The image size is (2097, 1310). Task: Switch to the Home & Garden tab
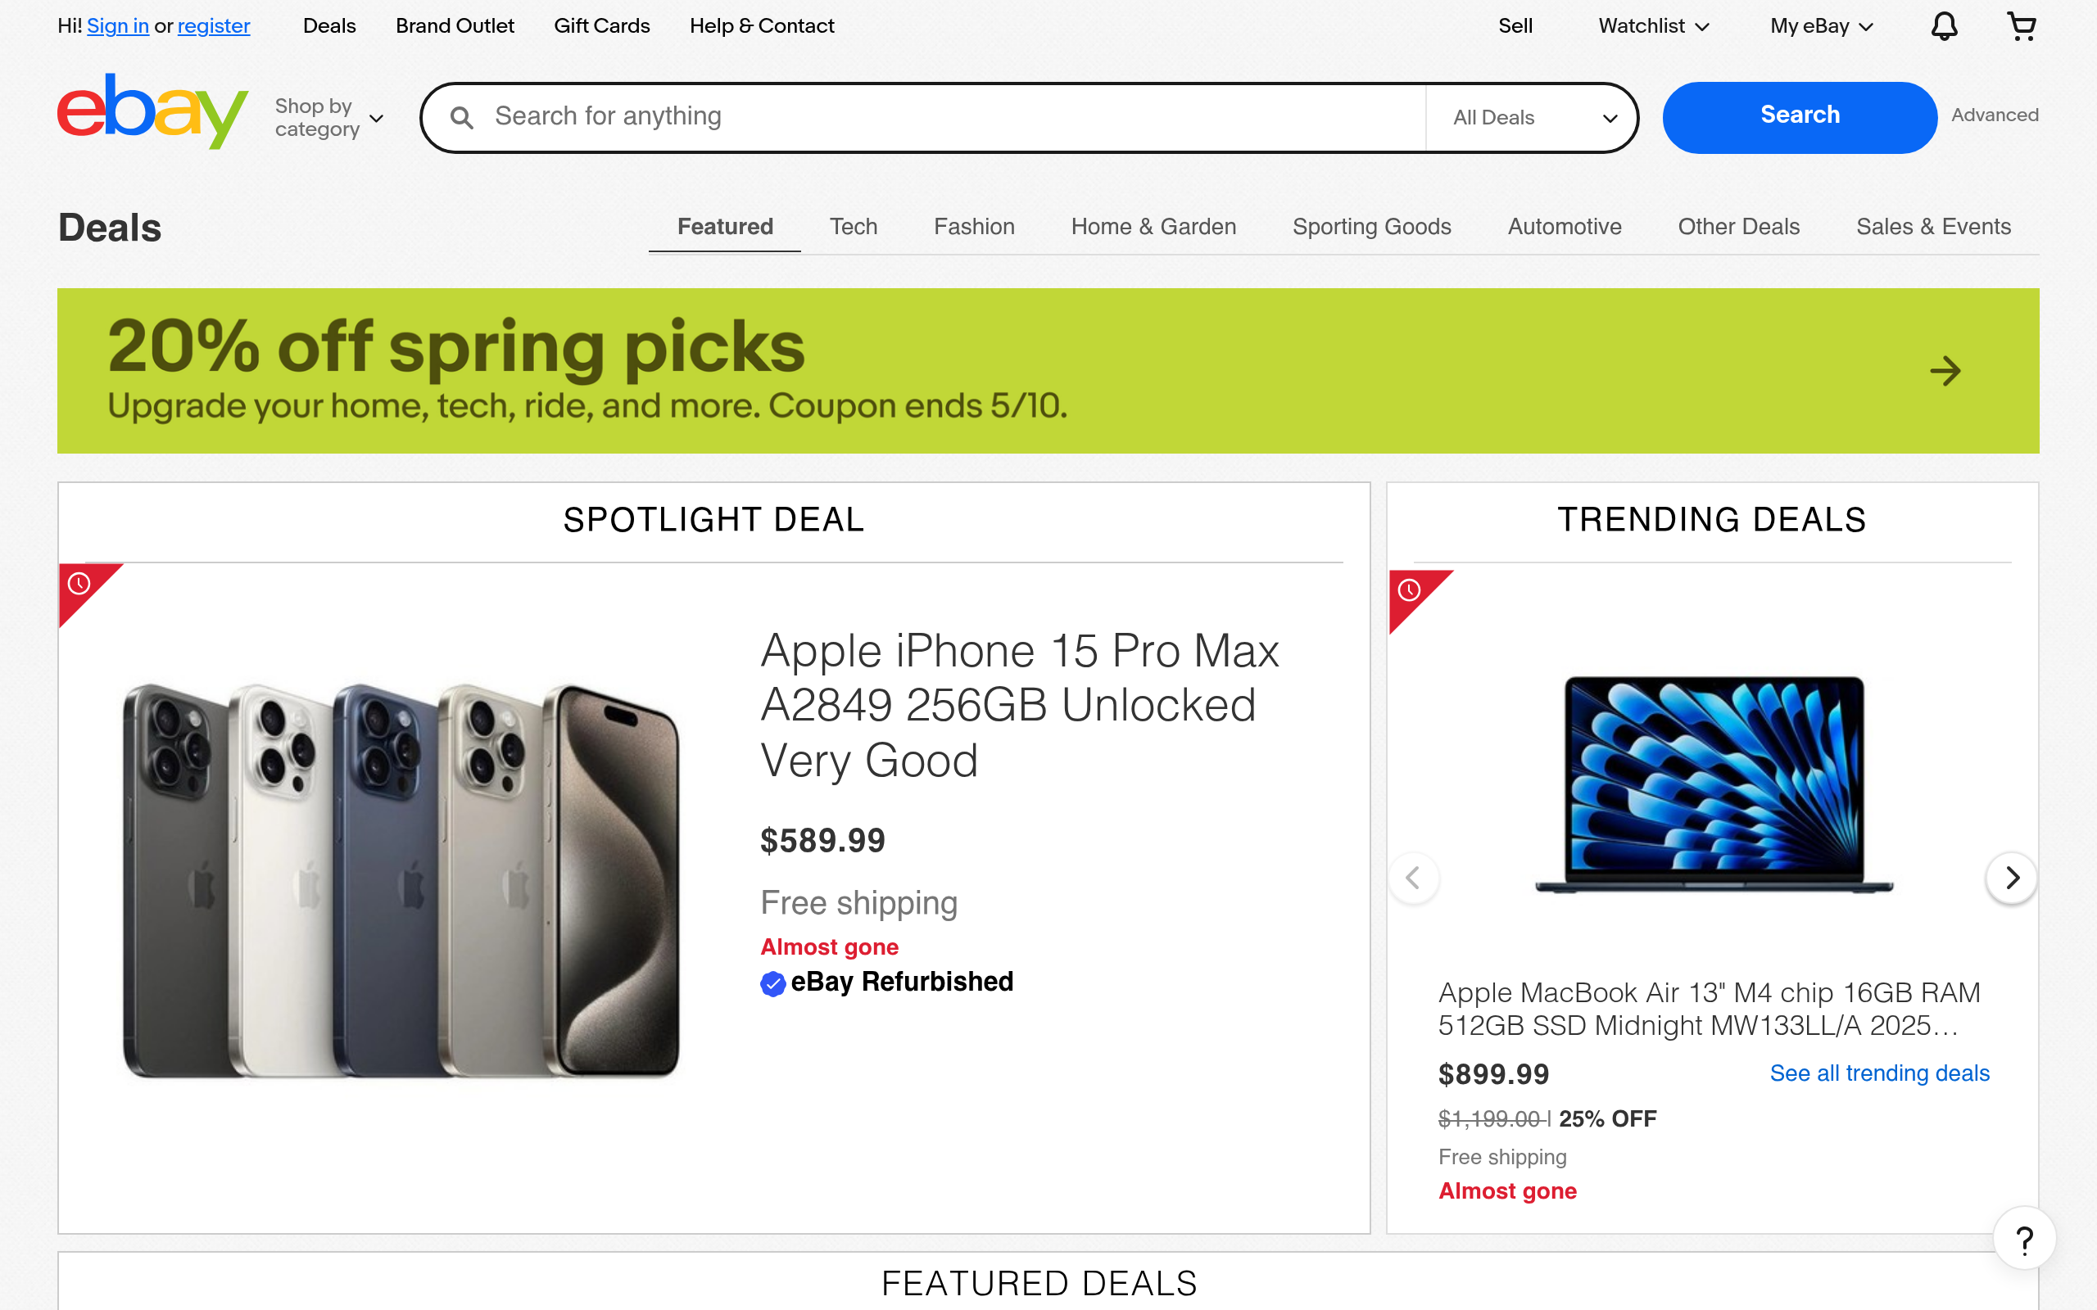tap(1153, 227)
